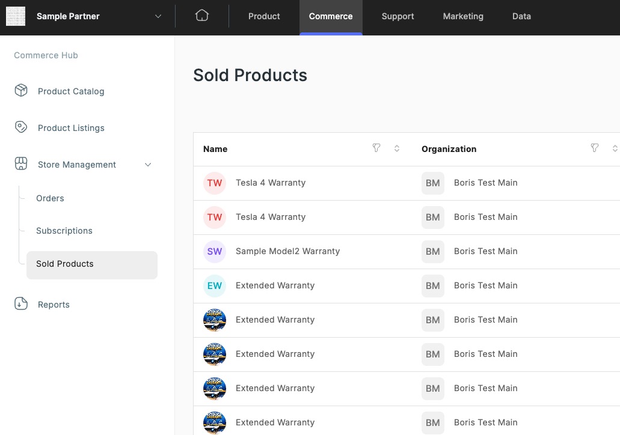The width and height of the screenshot is (620, 435).
Task: Click the Organization column header
Action: click(x=449, y=149)
